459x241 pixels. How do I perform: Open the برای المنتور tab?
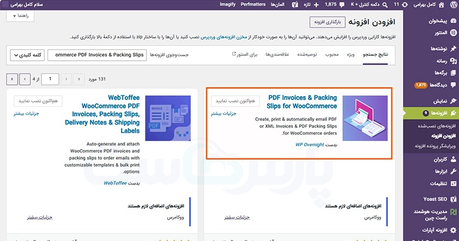245,55
